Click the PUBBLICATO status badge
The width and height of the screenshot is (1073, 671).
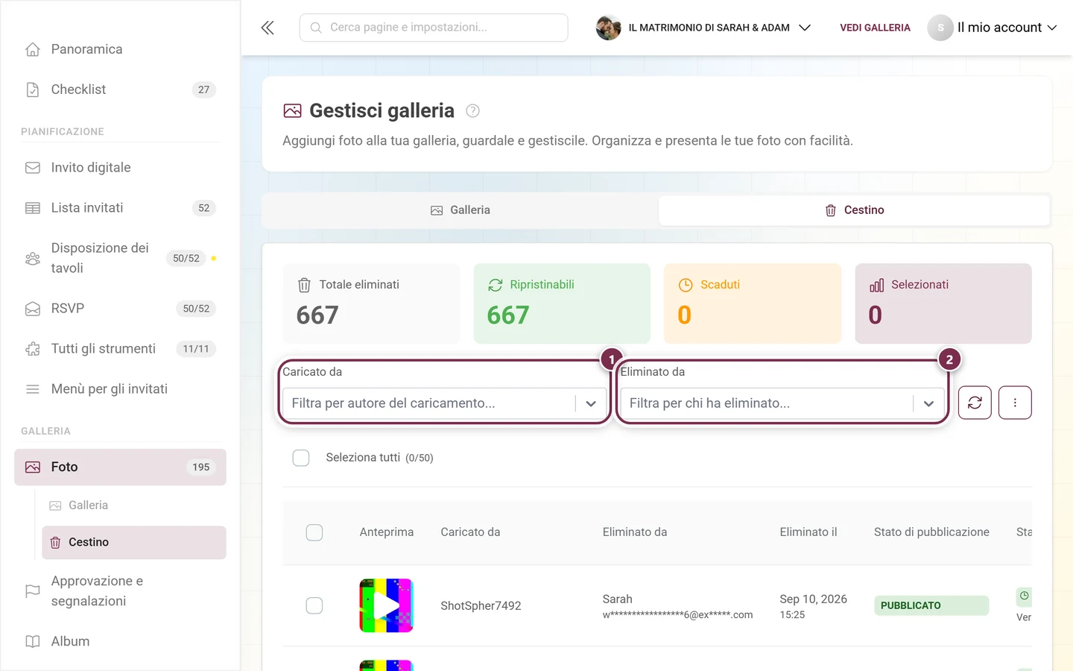(x=931, y=605)
